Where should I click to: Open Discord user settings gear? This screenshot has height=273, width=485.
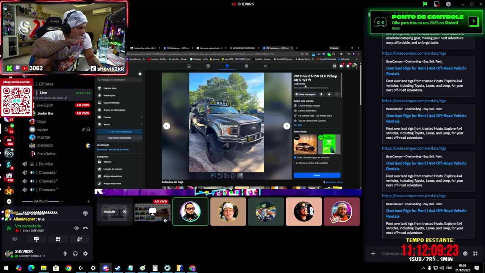85,254
